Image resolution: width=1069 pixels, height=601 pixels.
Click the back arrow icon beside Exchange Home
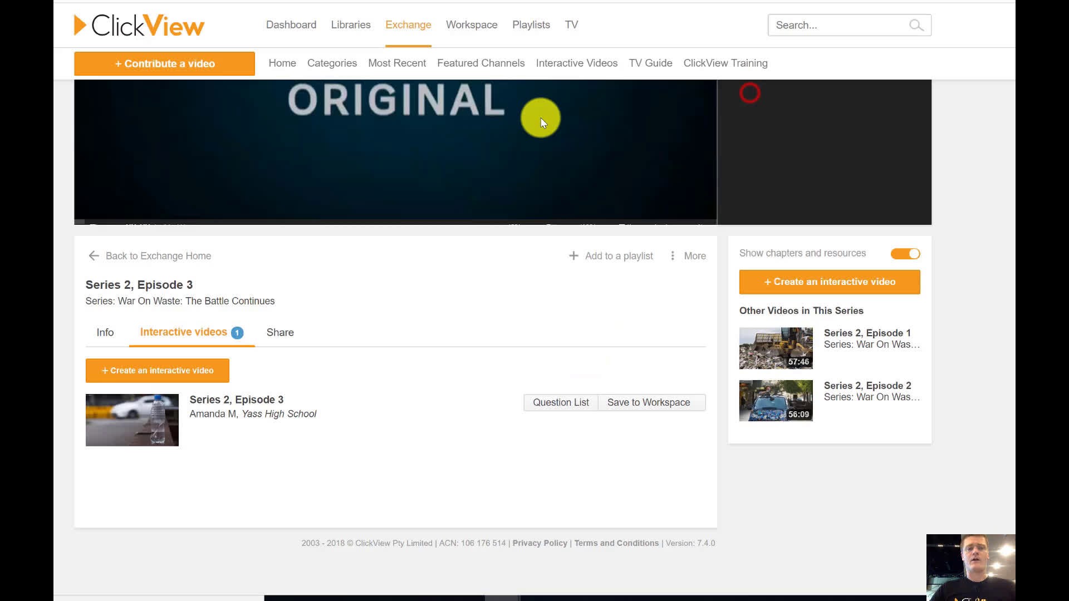(94, 255)
